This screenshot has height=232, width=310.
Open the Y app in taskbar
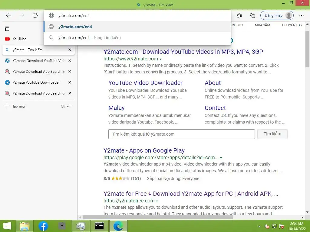[x=62, y=226]
